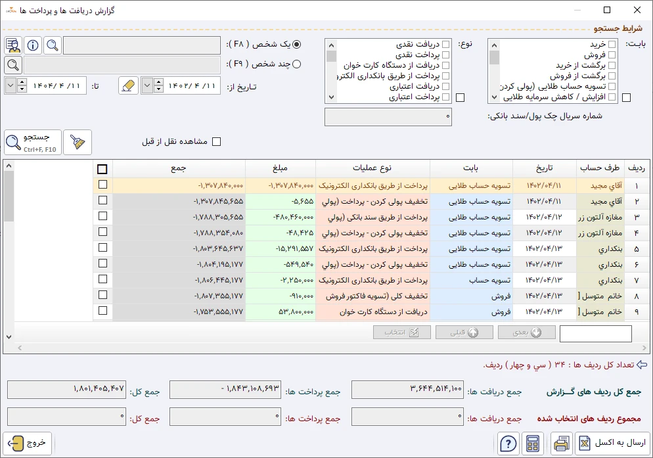Select the چند شخص (F9) radio button
This screenshot has width=653, height=458.
(x=296, y=64)
